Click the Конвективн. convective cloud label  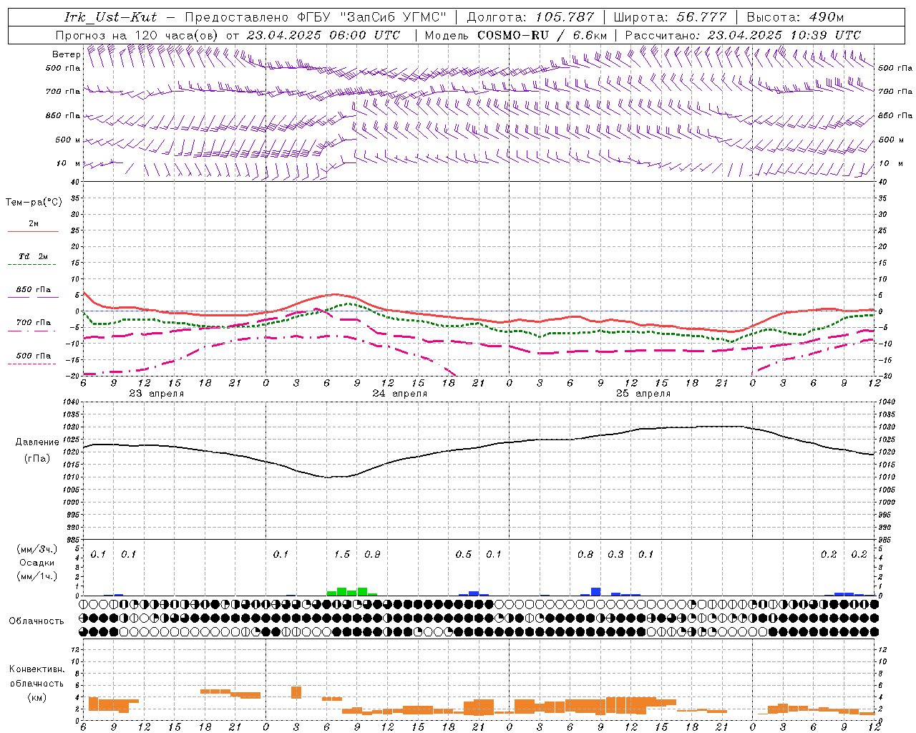click(x=36, y=669)
